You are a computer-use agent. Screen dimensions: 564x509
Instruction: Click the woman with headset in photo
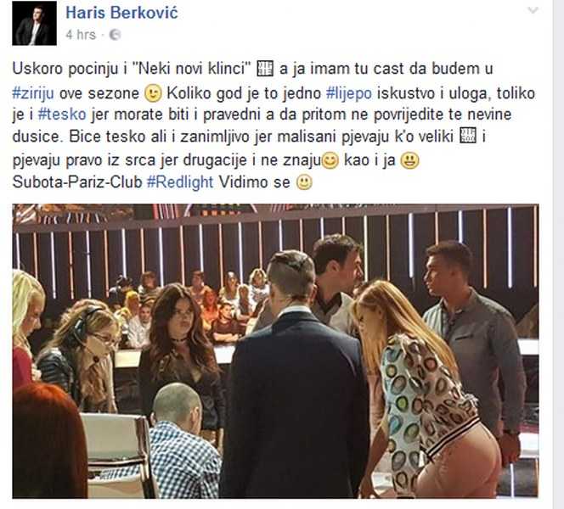click(x=83, y=359)
